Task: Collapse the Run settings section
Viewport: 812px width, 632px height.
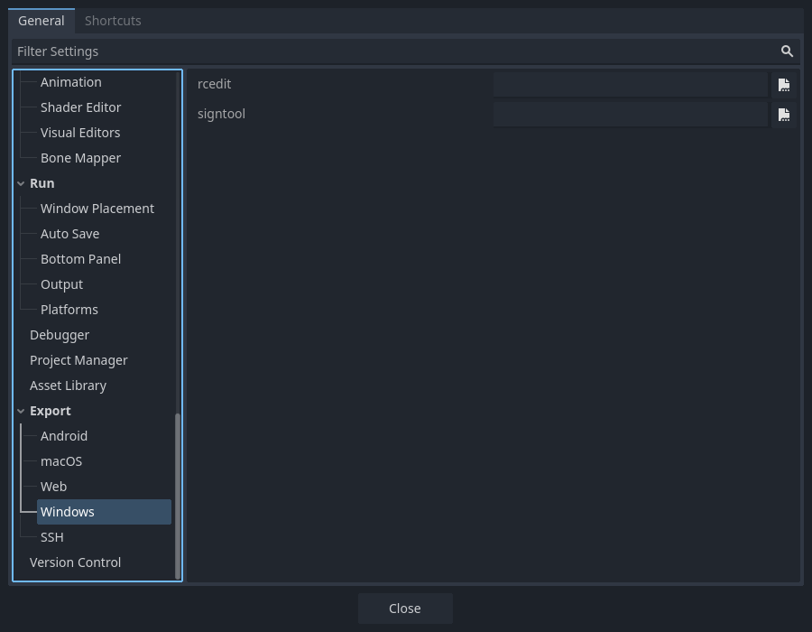Action: coord(21,183)
